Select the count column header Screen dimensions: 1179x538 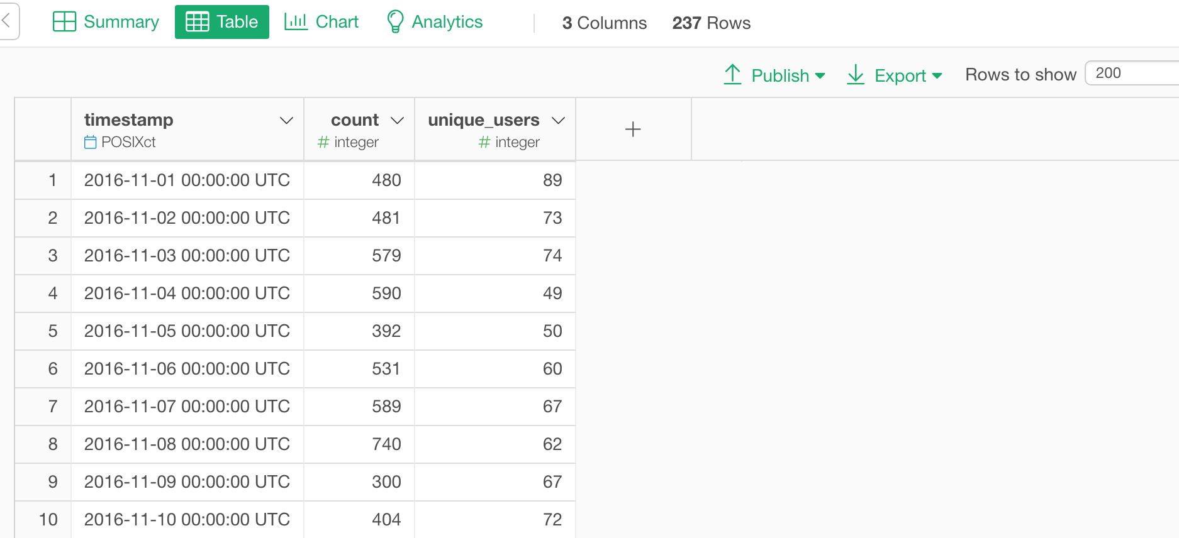[x=359, y=129]
